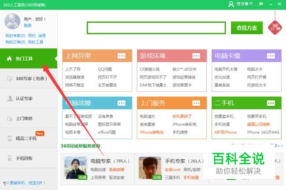The height and width of the screenshot is (190, 286).
Task: Open the 我的专家(0) link
Action: 15,36
